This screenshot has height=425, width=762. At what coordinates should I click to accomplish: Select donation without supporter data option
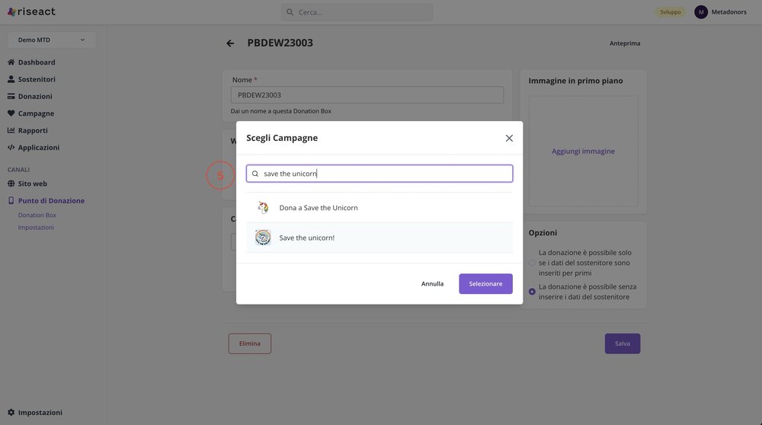(532, 292)
